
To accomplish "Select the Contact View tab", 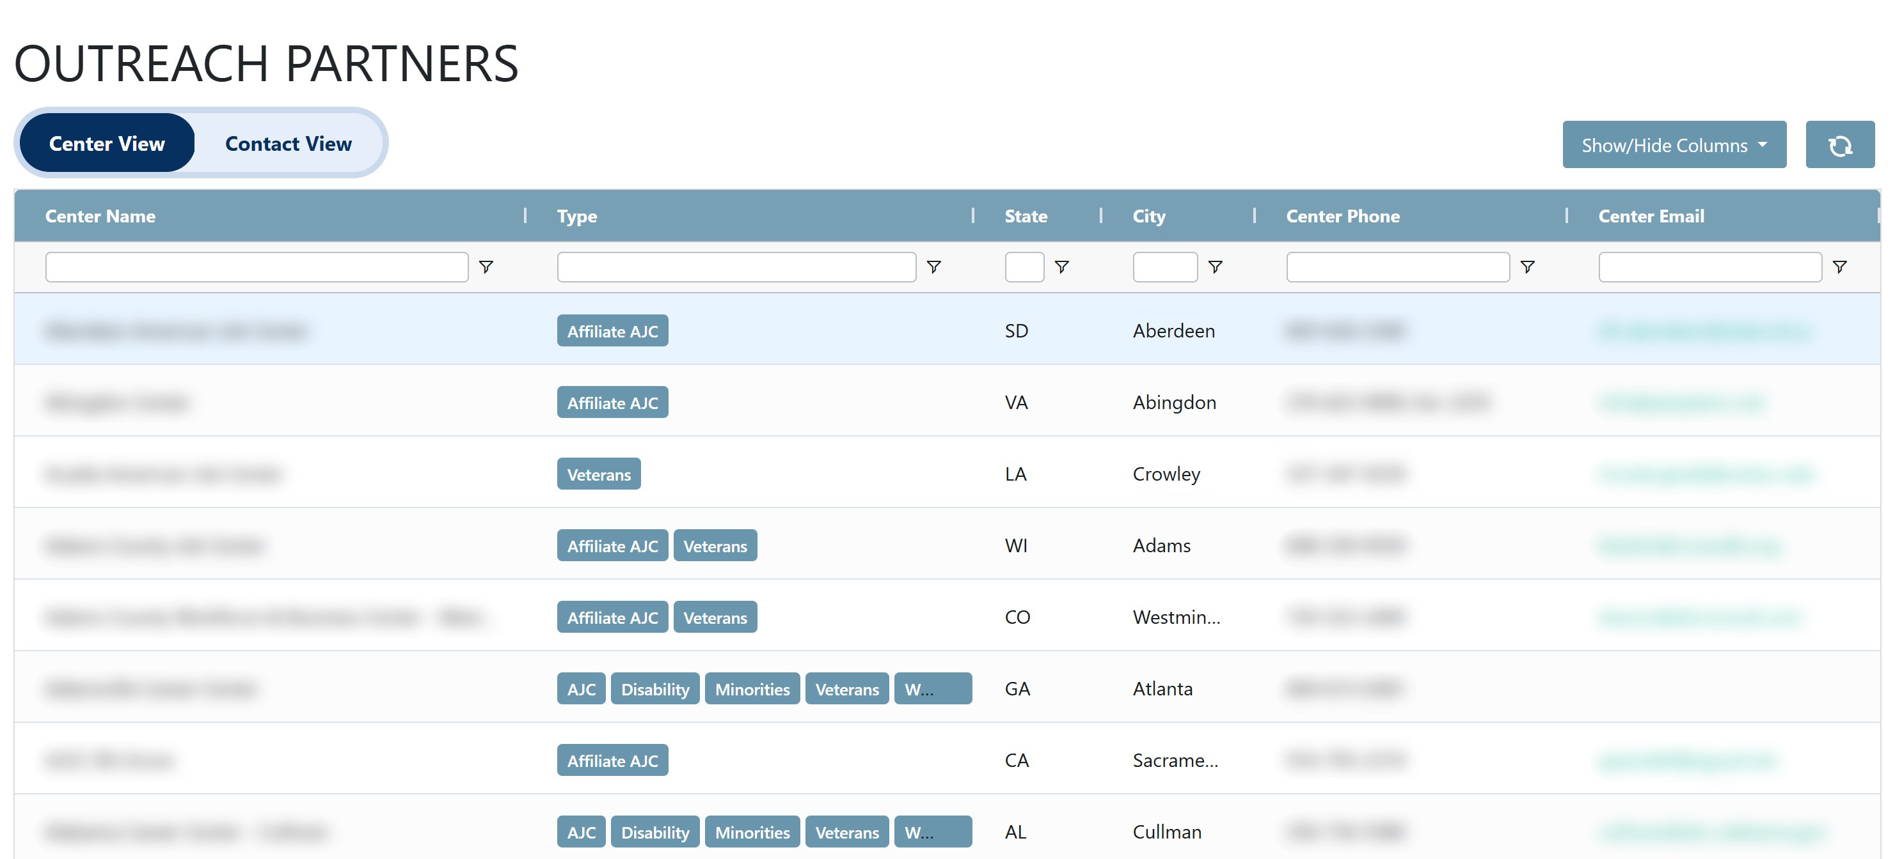I will [288, 143].
